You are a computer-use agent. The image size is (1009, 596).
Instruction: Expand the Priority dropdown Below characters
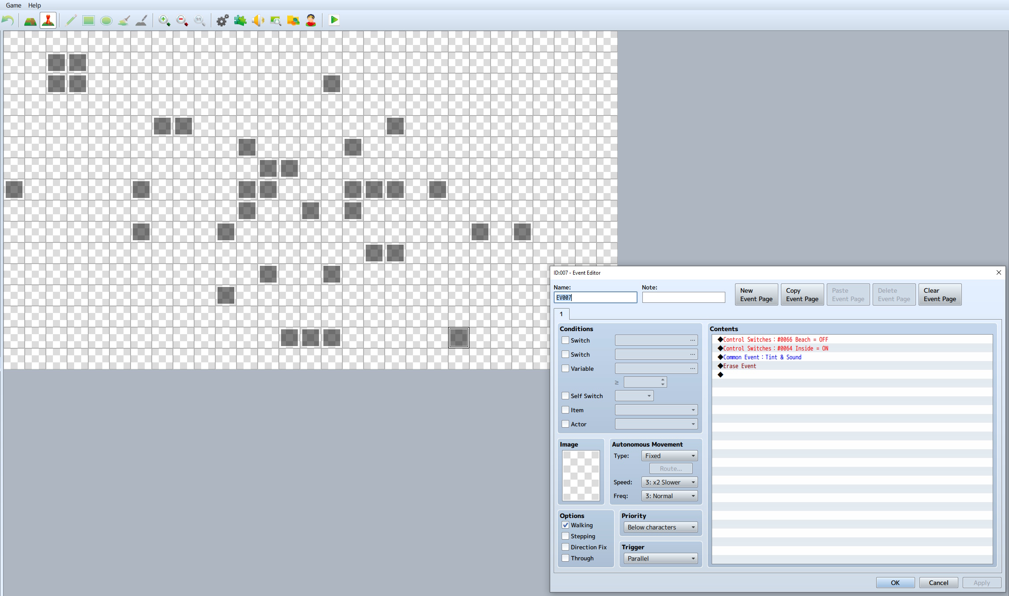660,527
